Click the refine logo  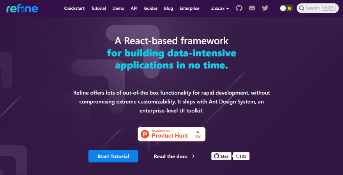[x=22, y=8]
